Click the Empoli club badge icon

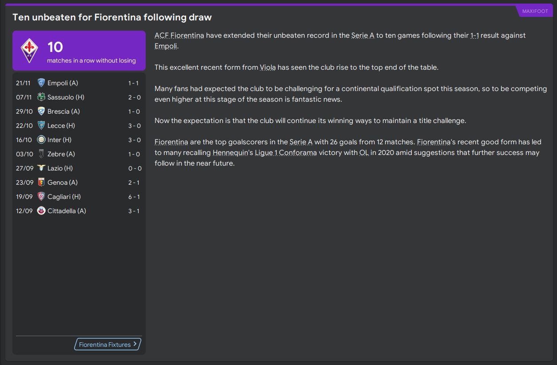click(41, 83)
